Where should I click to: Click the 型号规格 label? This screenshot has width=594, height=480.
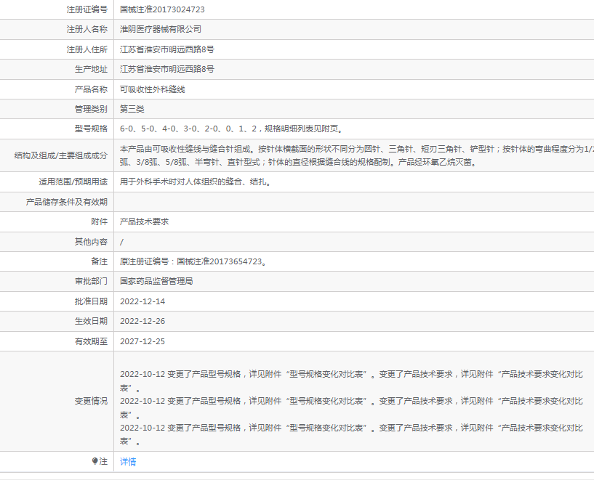click(x=92, y=129)
